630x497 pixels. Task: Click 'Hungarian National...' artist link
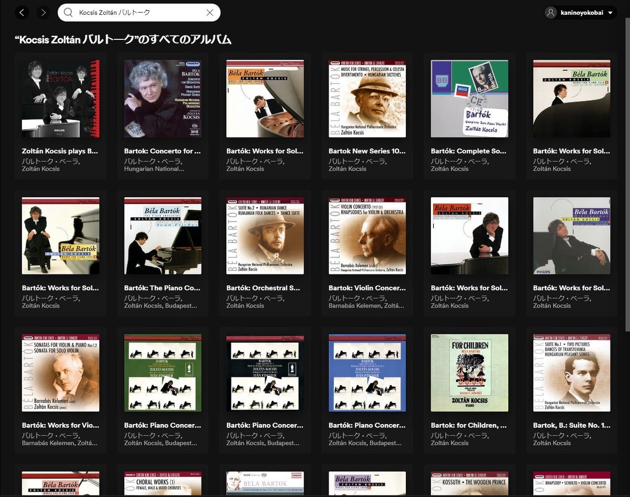pyautogui.click(x=154, y=169)
